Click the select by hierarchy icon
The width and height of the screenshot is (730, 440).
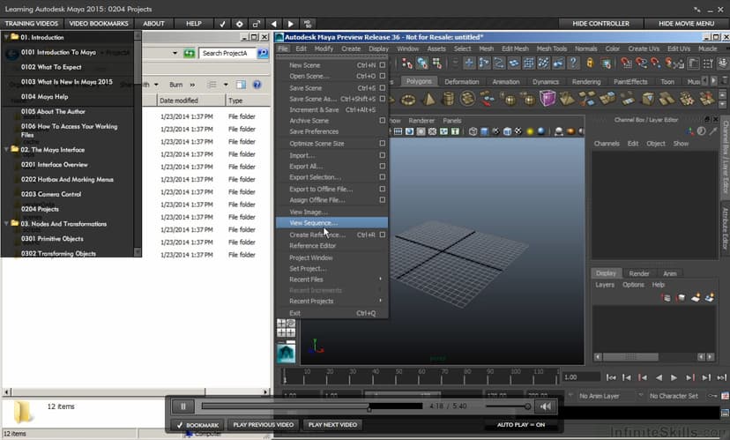pyautogui.click(x=407, y=63)
